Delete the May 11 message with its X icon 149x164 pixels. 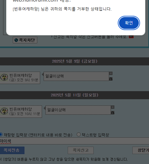tap(113, 107)
